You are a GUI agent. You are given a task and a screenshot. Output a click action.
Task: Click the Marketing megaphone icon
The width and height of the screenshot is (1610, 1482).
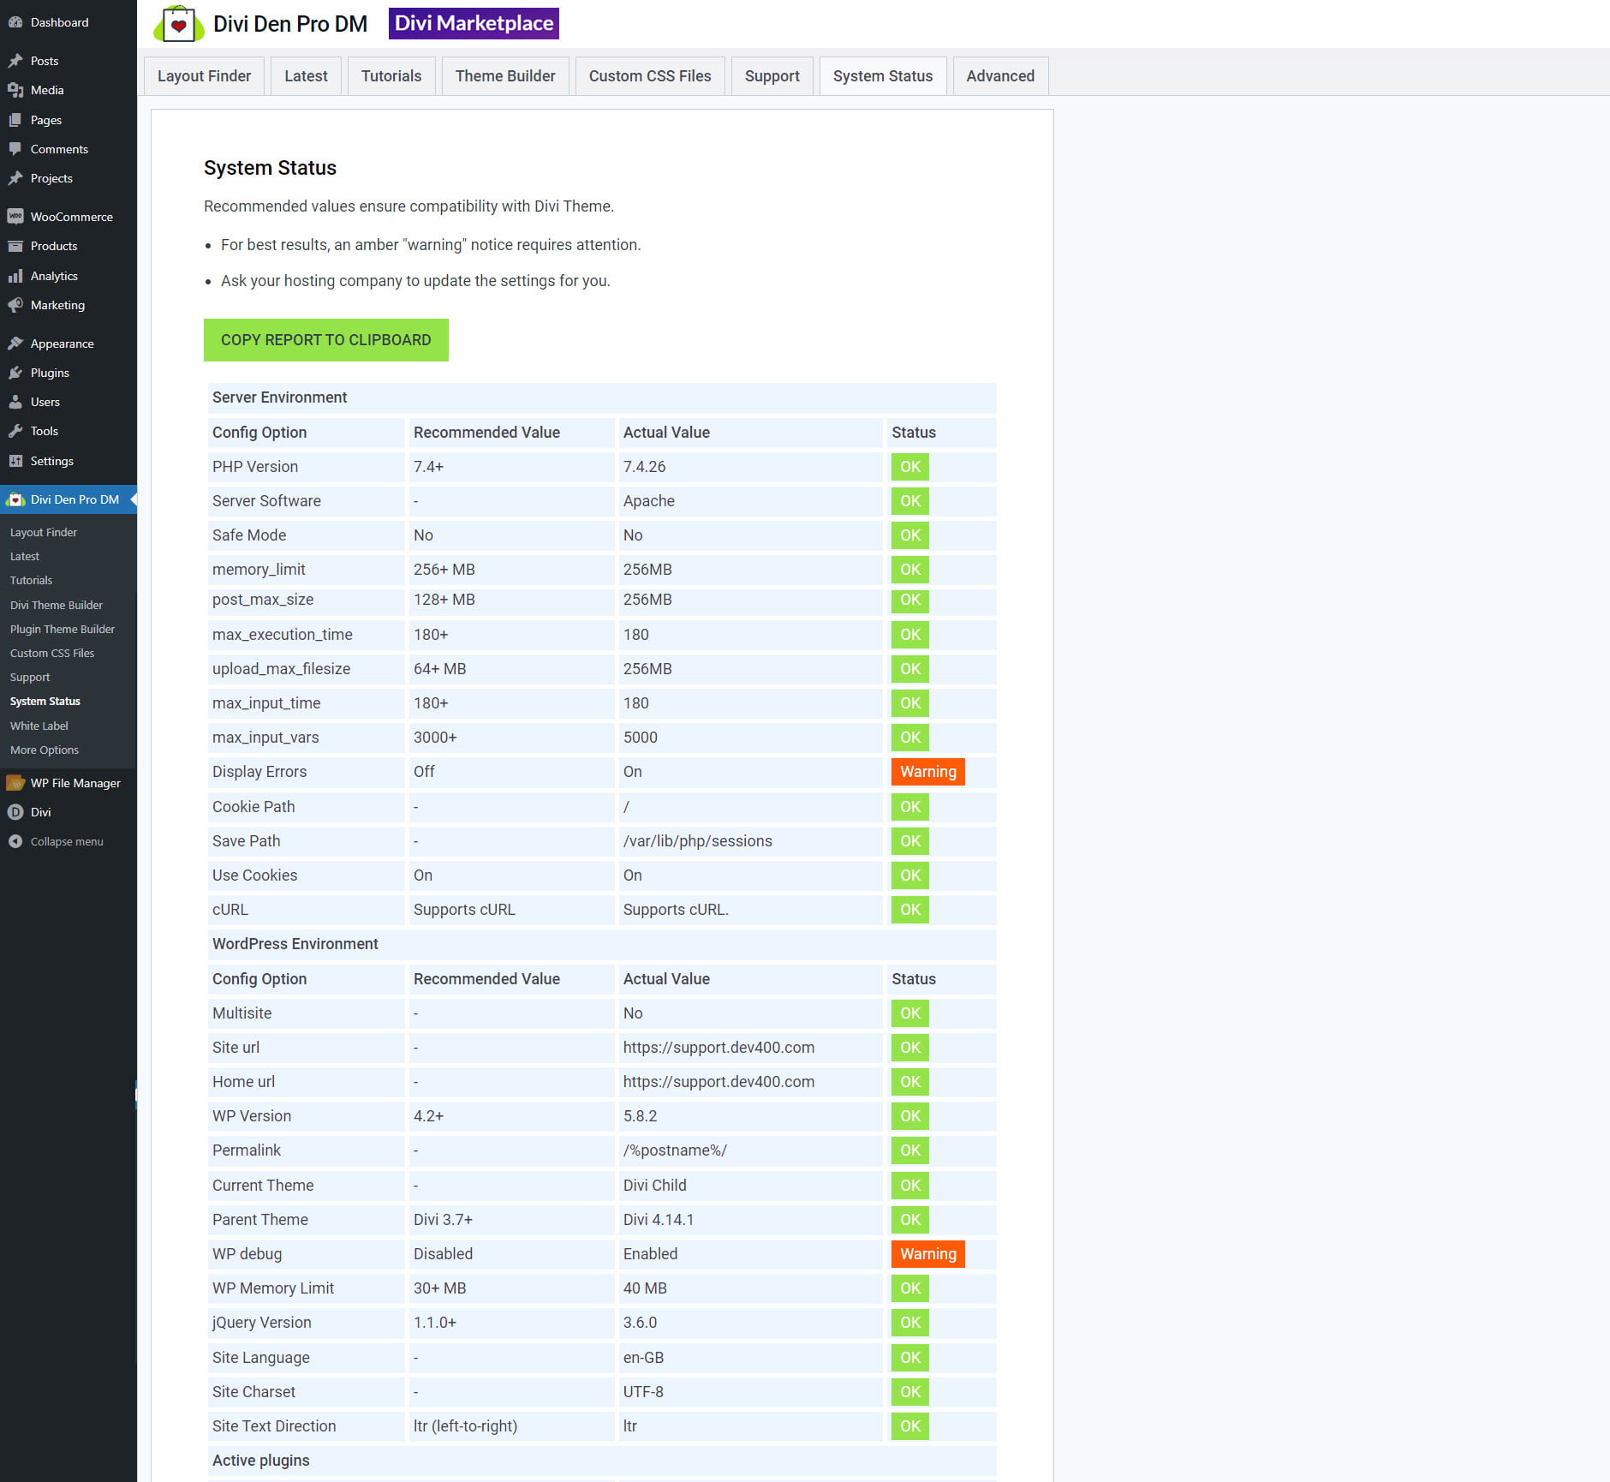tap(15, 305)
